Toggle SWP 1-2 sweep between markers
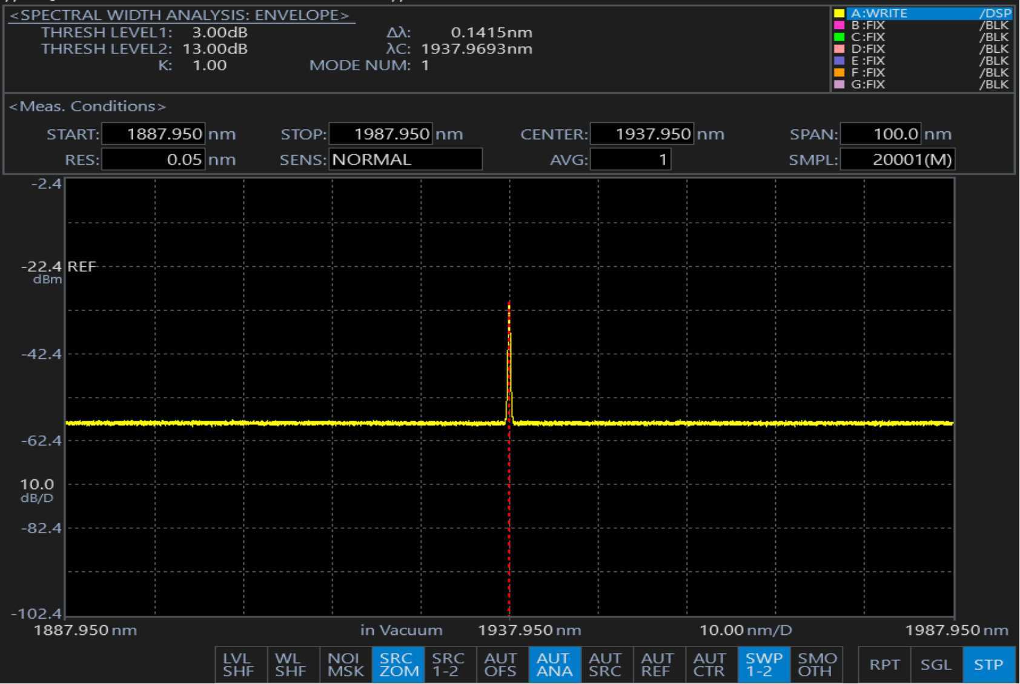The width and height of the screenshot is (1020, 684). (x=763, y=665)
